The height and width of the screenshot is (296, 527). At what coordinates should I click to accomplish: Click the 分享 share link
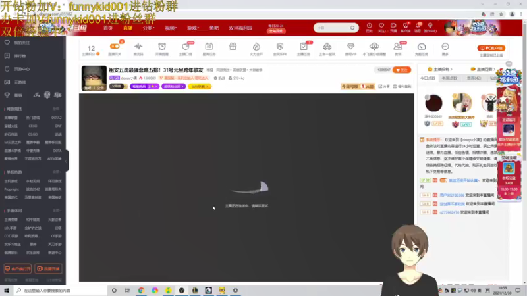point(384,86)
